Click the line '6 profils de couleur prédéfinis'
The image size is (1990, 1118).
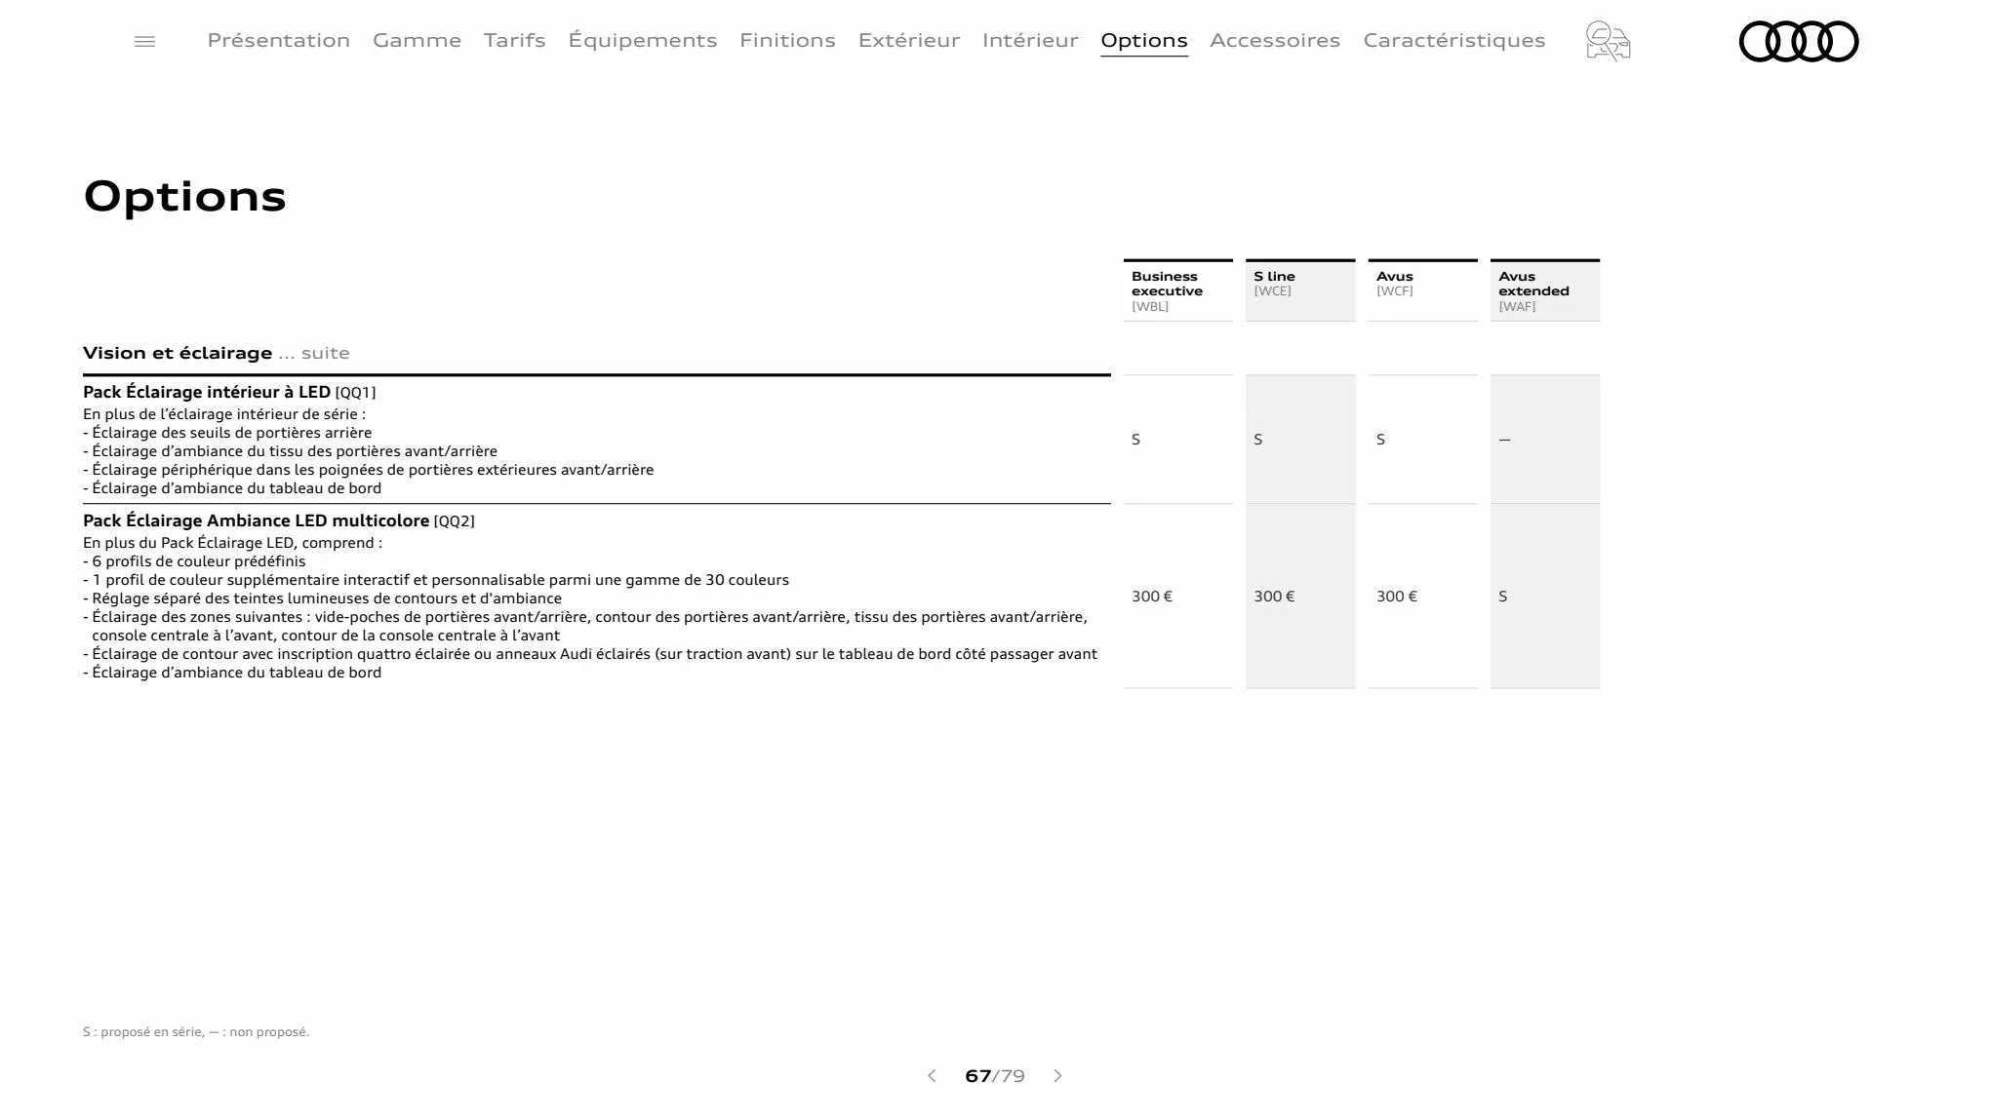tap(194, 561)
